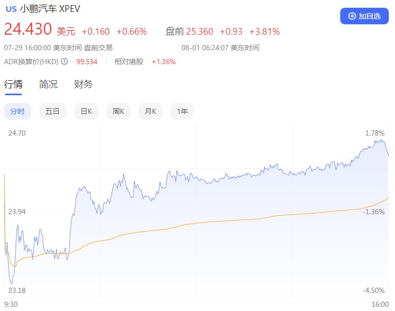
Task: Go to the 财务 tab
Action: click(x=83, y=84)
